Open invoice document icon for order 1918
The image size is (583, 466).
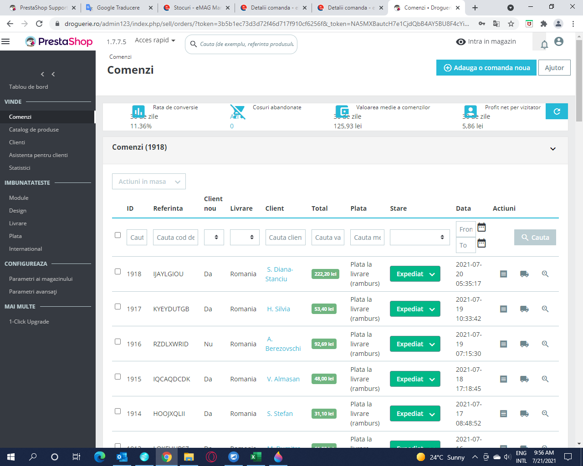click(503, 274)
